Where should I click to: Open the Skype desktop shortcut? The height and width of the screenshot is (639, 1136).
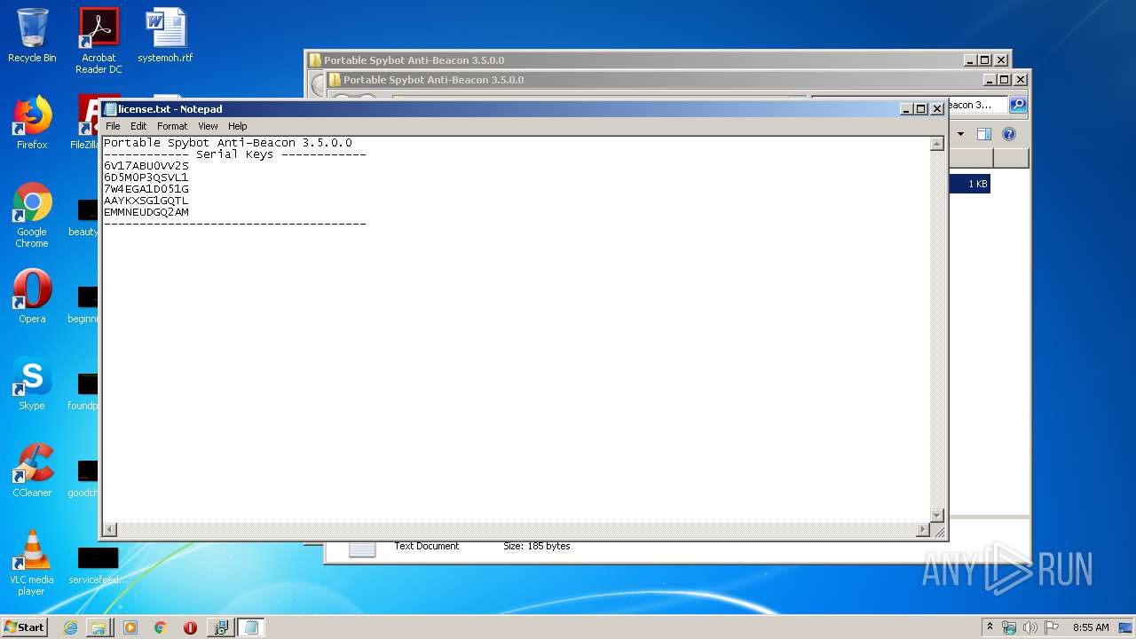tap(32, 383)
